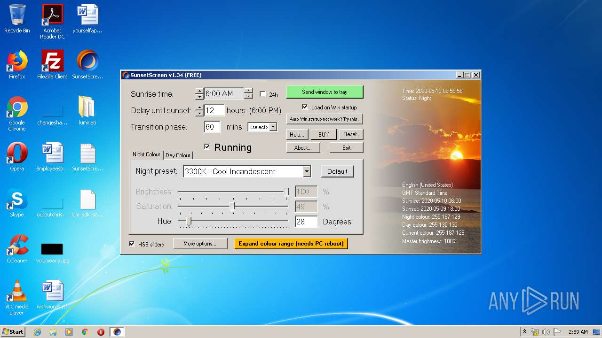Image resolution: width=602 pixels, height=338 pixels.
Task: Click the Action Center flag tray icon
Action: [557, 332]
